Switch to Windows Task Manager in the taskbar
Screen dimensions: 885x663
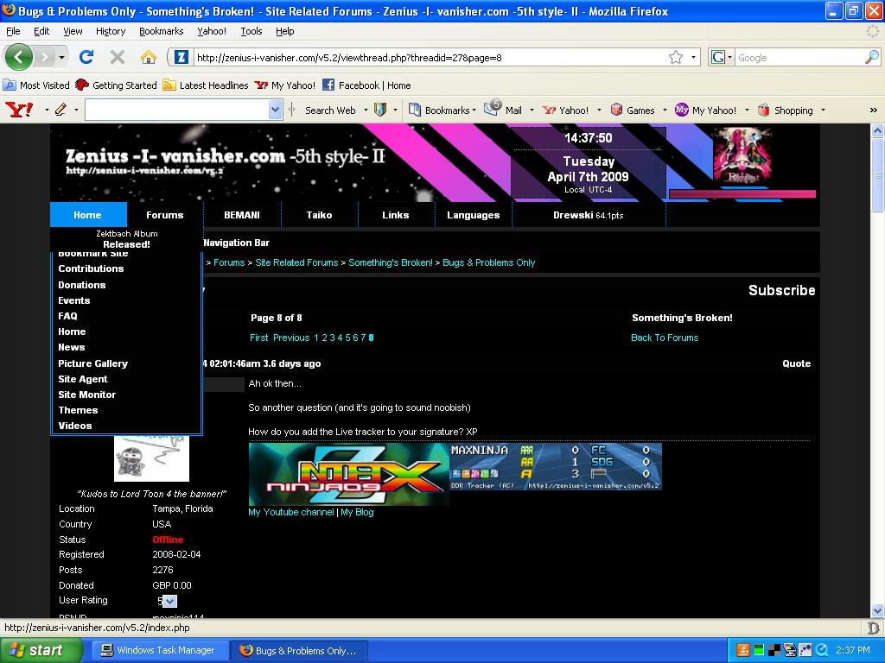[x=158, y=650]
